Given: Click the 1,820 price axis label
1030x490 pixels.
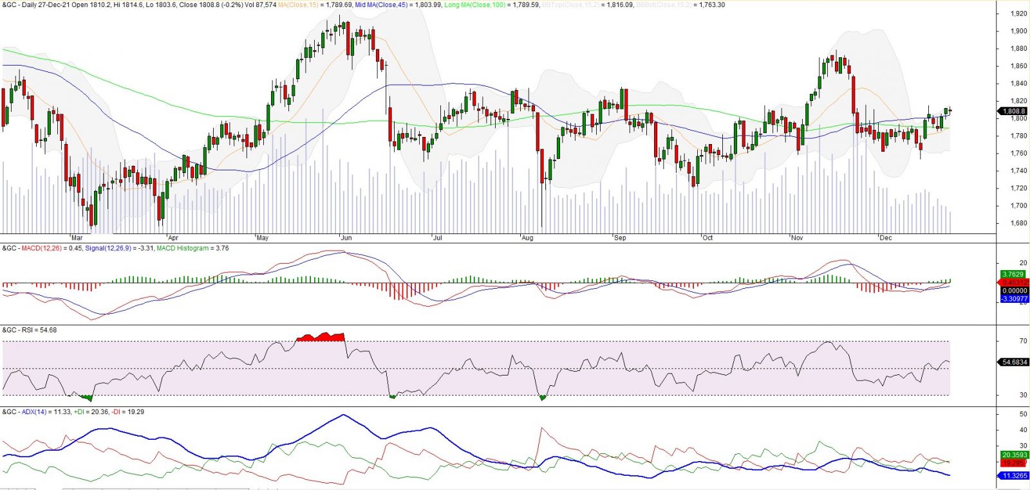Looking at the screenshot, I should point(1018,101).
